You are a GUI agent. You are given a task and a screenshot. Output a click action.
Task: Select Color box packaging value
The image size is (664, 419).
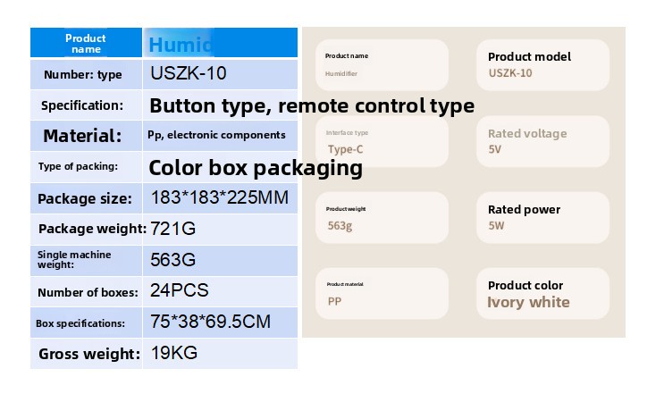click(256, 167)
